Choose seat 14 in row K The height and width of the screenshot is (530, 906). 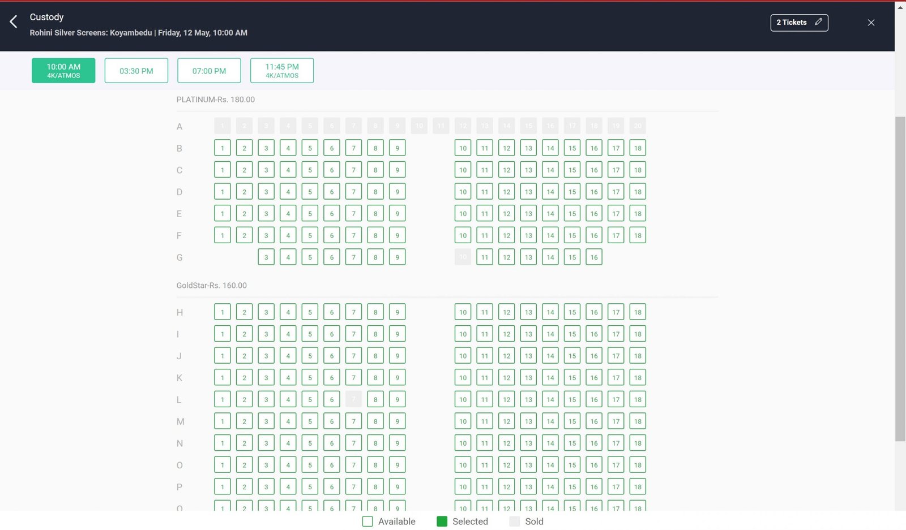[x=550, y=378]
